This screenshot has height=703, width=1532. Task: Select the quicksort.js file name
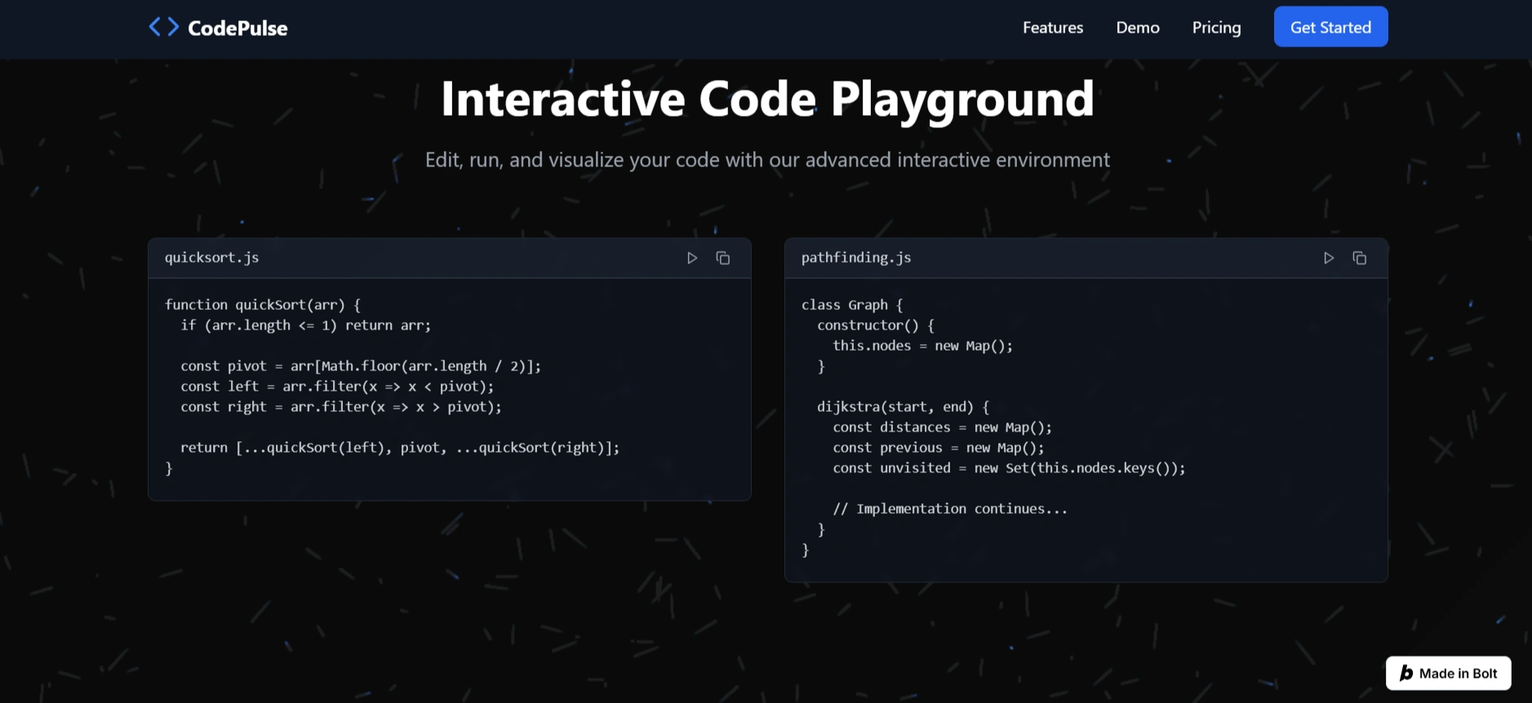[x=212, y=257]
